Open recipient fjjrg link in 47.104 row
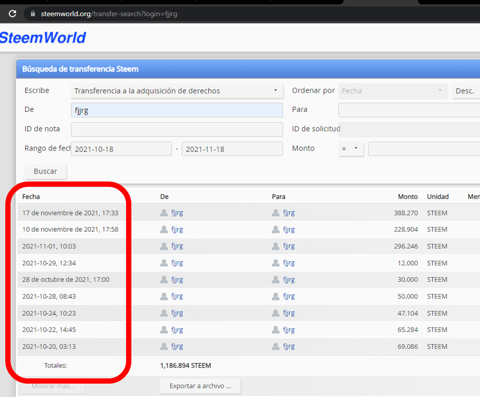 click(x=289, y=313)
